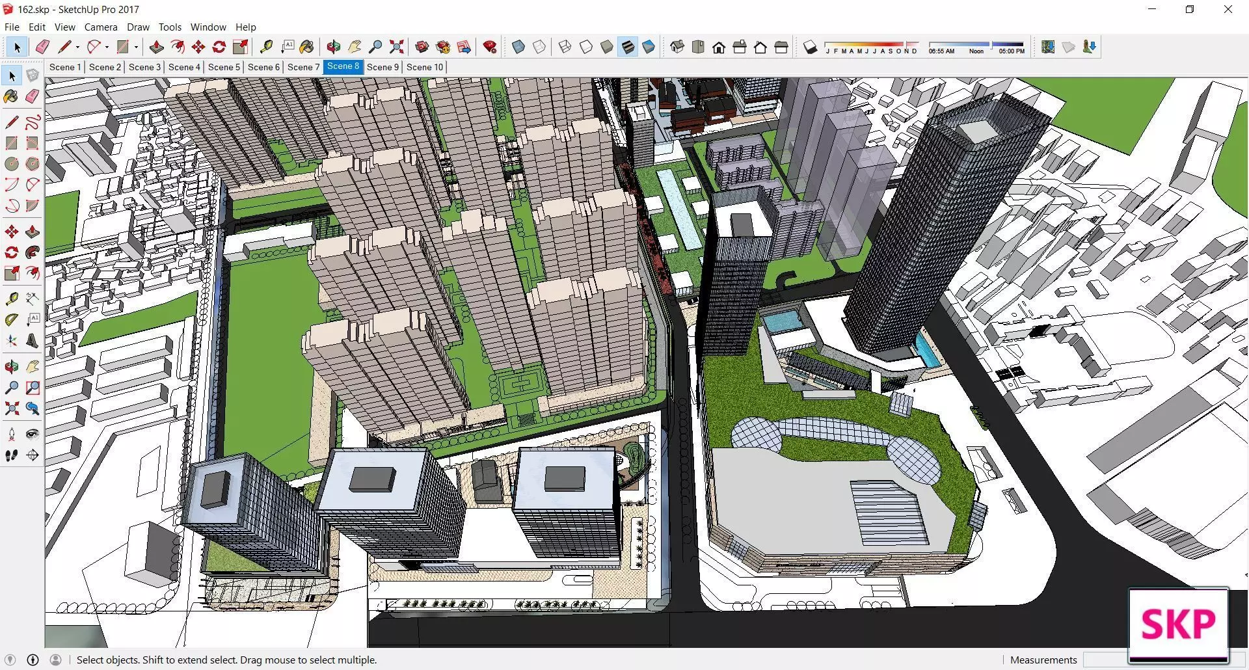Select the 3D Text tool
The width and height of the screenshot is (1249, 670).
click(x=33, y=340)
